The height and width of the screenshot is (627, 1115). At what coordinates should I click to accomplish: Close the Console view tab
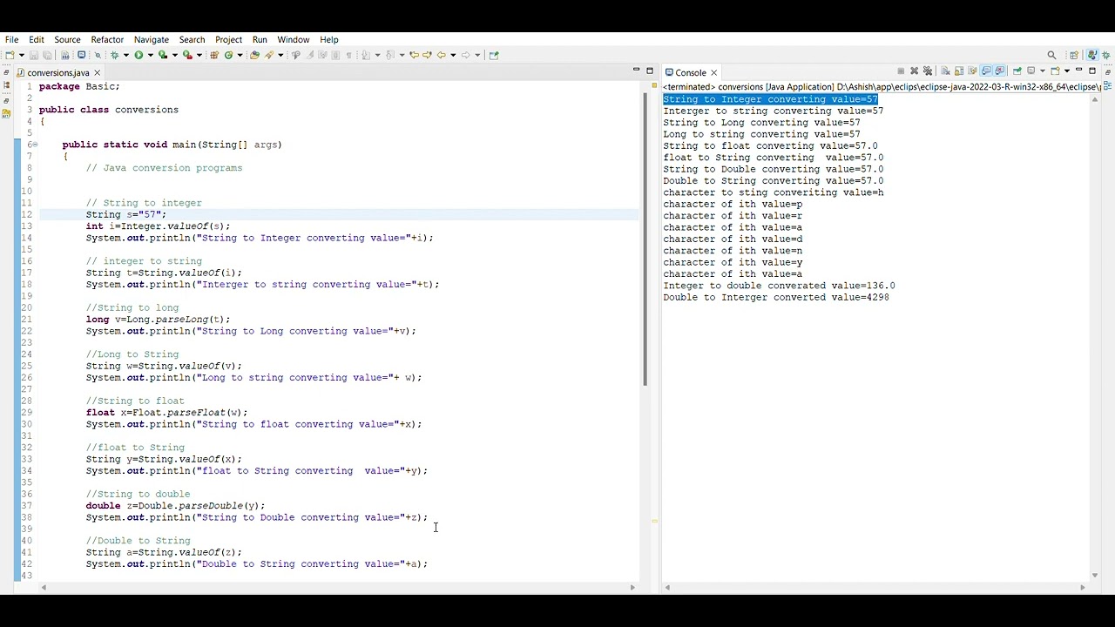(713, 72)
